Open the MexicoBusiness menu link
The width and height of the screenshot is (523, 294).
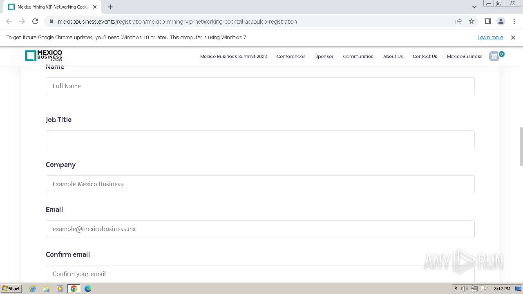click(x=465, y=56)
